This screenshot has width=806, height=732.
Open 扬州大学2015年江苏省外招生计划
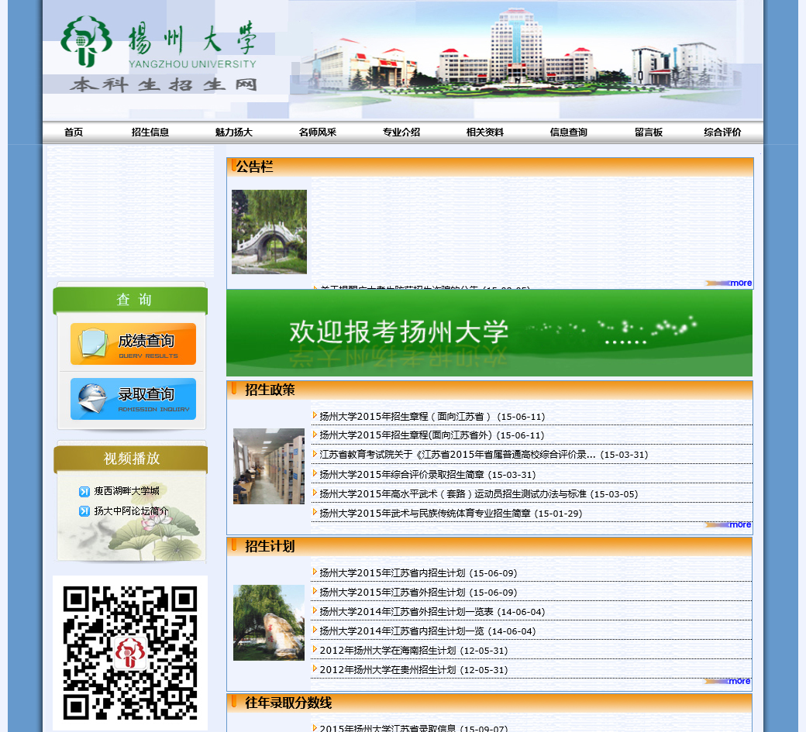tap(418, 593)
